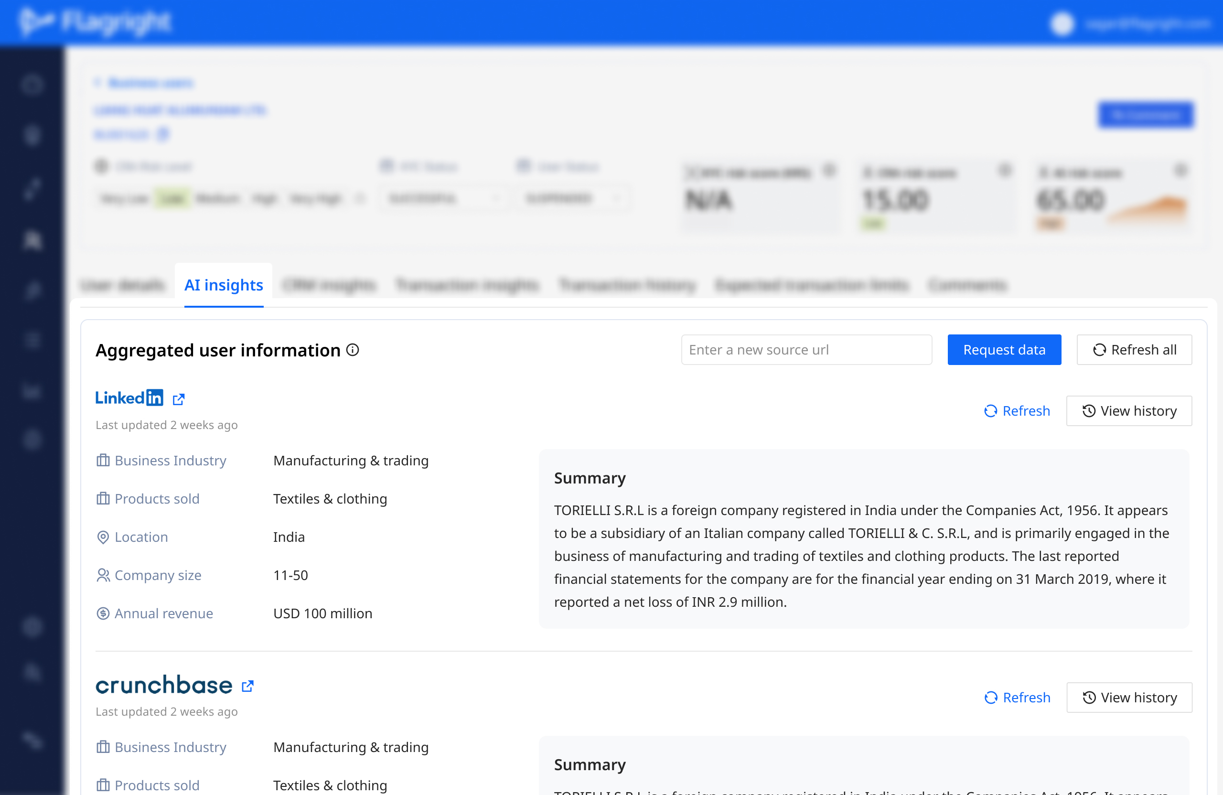Click the Flagright logo in the top bar
Image resolution: width=1223 pixels, height=795 pixels.
pyautogui.click(x=95, y=21)
